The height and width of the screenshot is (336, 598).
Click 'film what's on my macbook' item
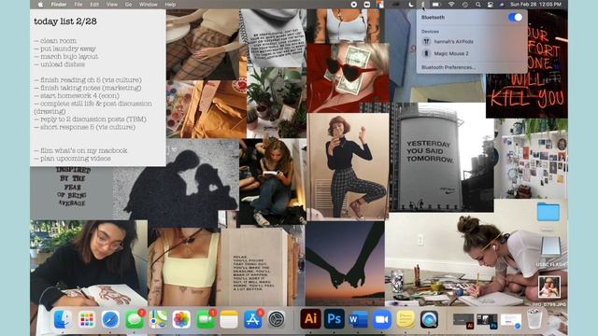(x=80, y=150)
